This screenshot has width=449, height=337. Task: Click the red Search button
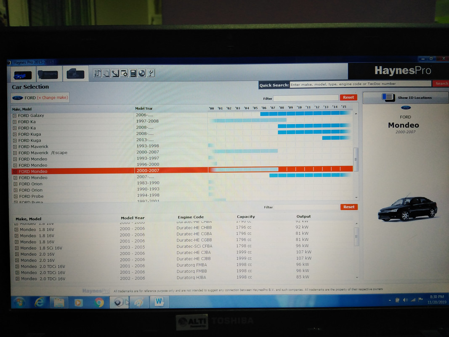(x=441, y=83)
